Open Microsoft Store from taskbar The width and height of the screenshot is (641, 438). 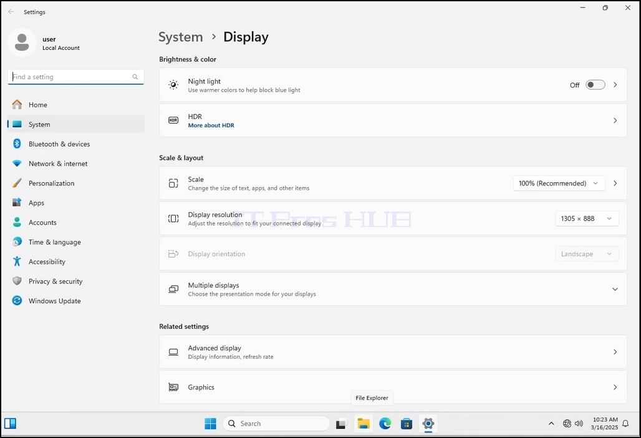407,424
